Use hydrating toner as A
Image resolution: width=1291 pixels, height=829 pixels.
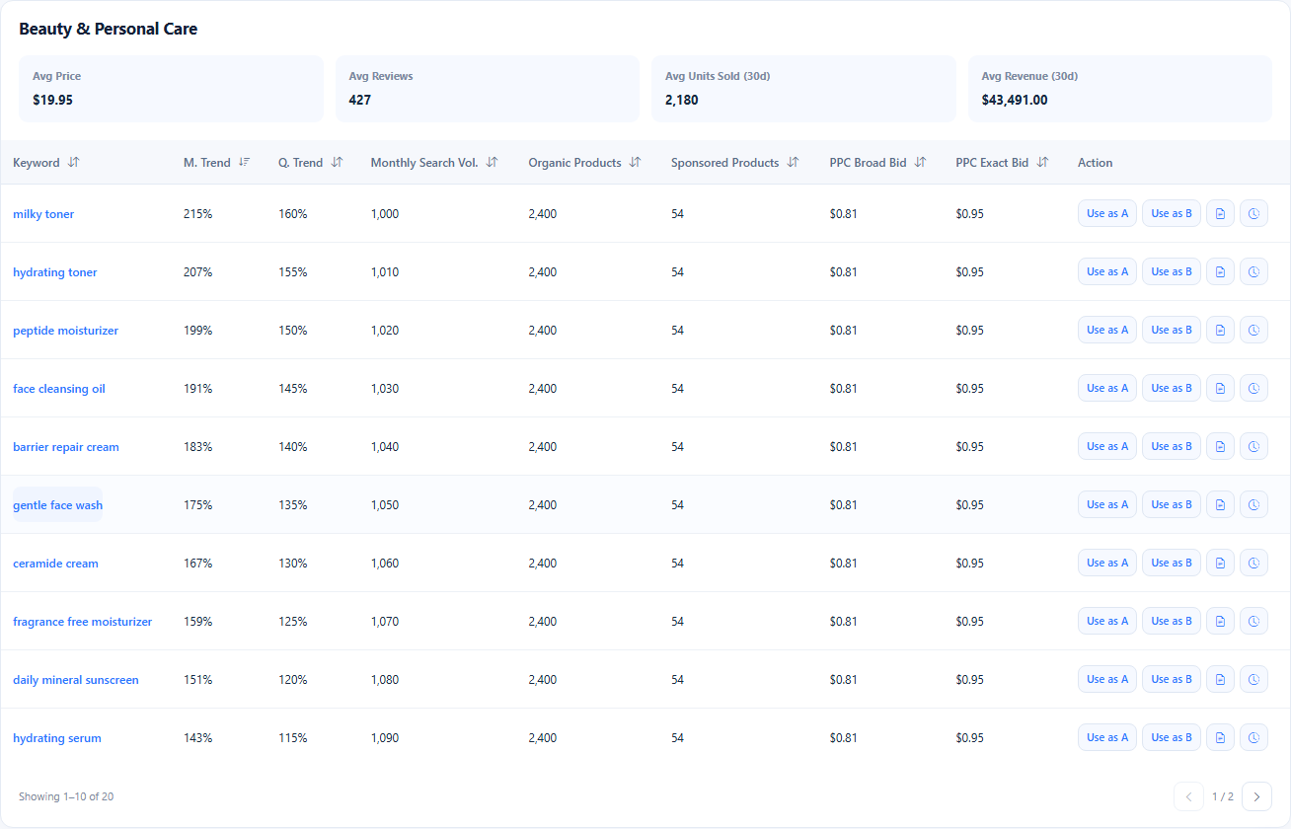click(1107, 271)
